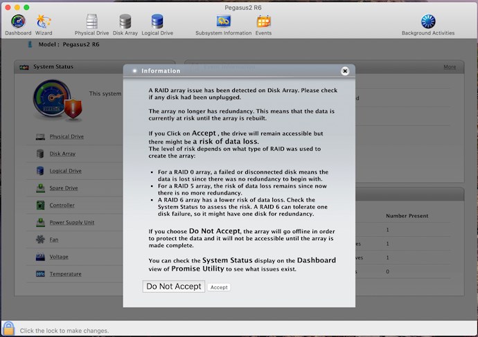Select the Controller status link
Screen dimensions: 478x337
62,205
